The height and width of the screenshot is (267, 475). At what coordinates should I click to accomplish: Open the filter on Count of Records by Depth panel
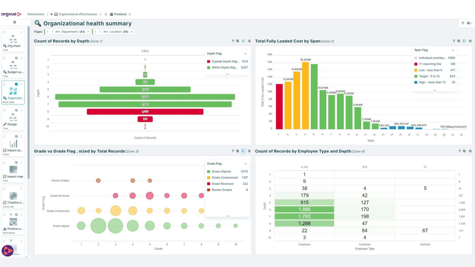233,41
